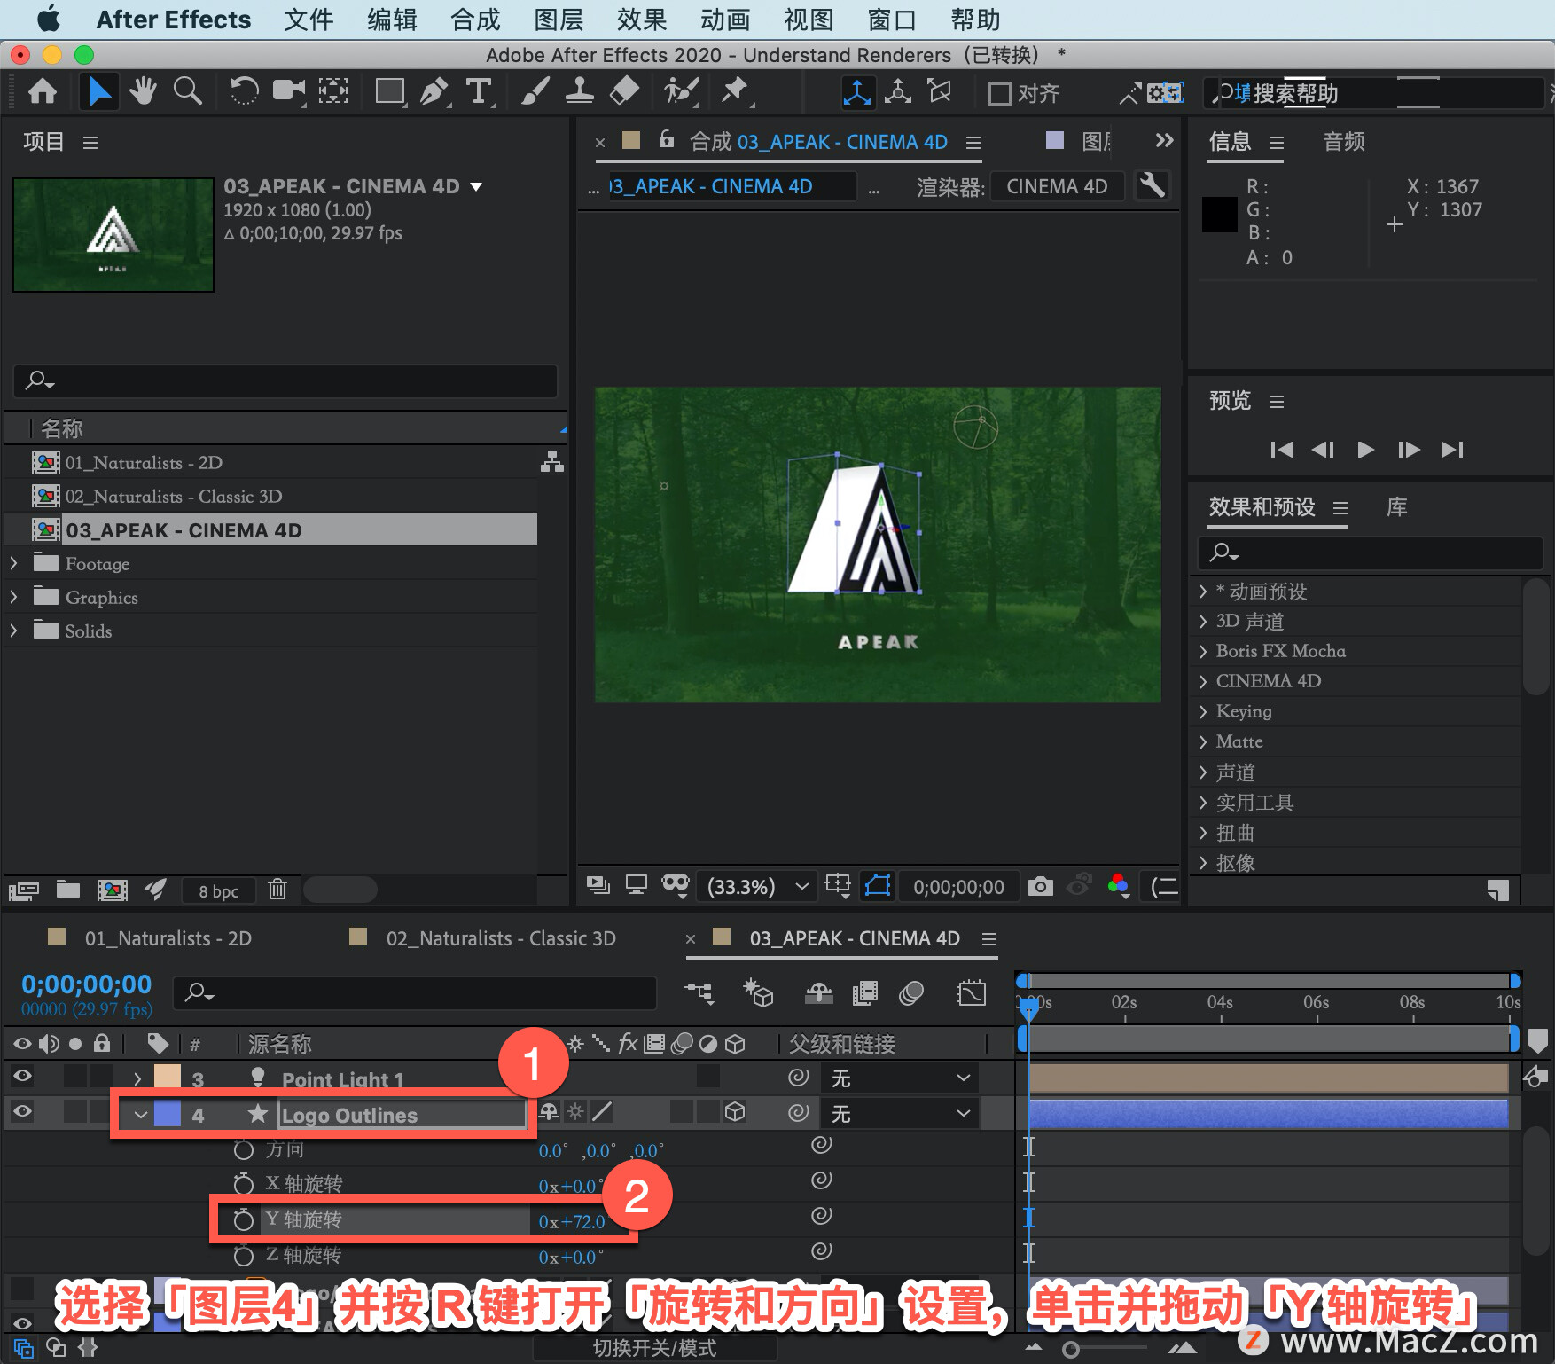Select the Selection arrow tool
Viewport: 1555px width, 1364px height.
[98, 91]
